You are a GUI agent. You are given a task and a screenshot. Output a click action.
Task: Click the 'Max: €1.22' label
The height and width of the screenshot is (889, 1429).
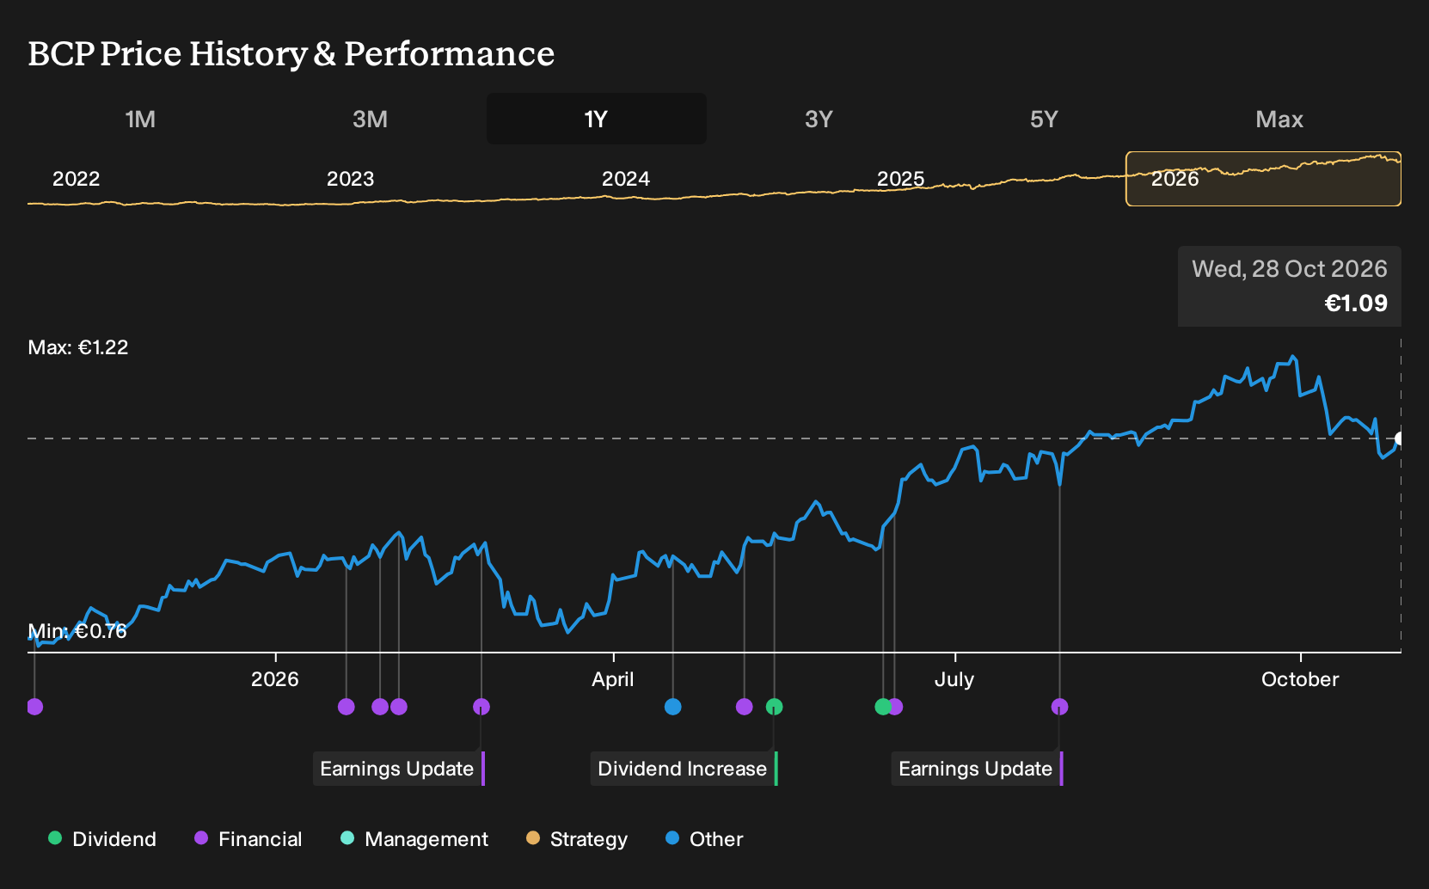pos(78,347)
